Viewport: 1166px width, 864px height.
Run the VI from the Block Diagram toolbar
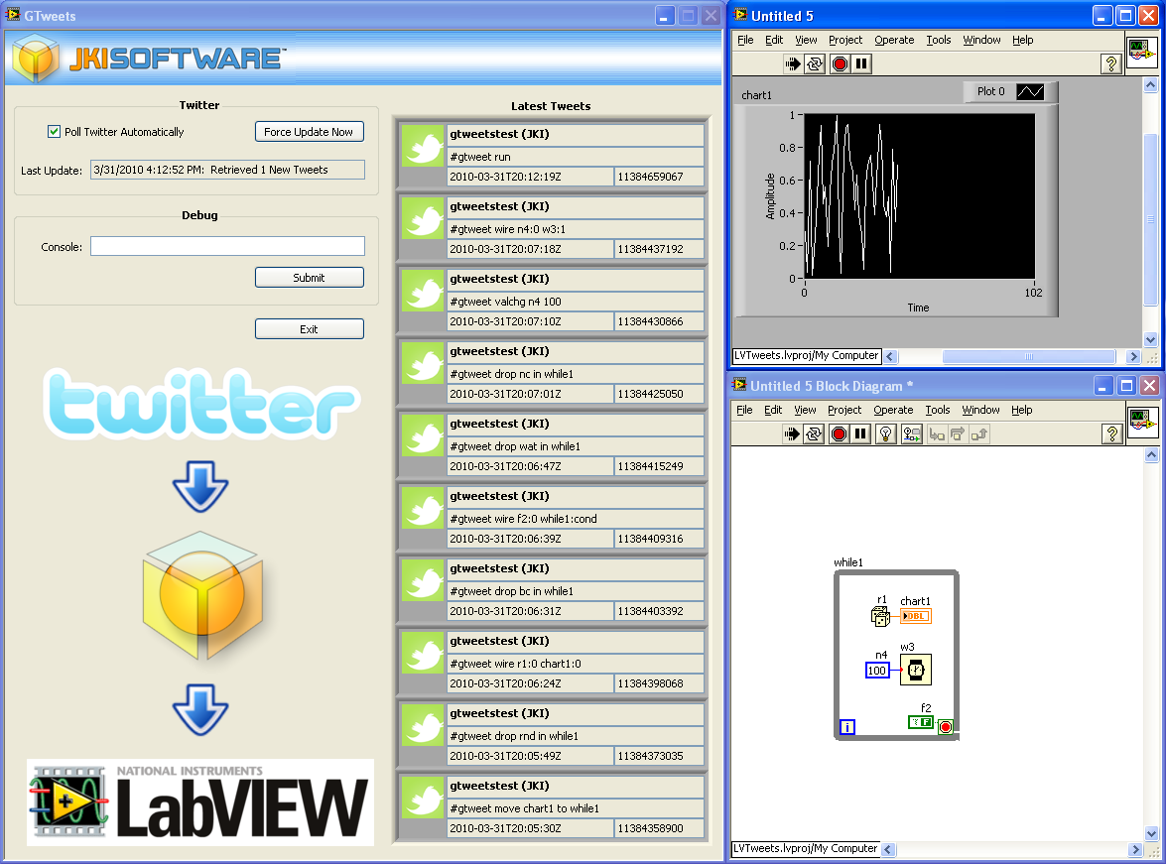coord(792,434)
